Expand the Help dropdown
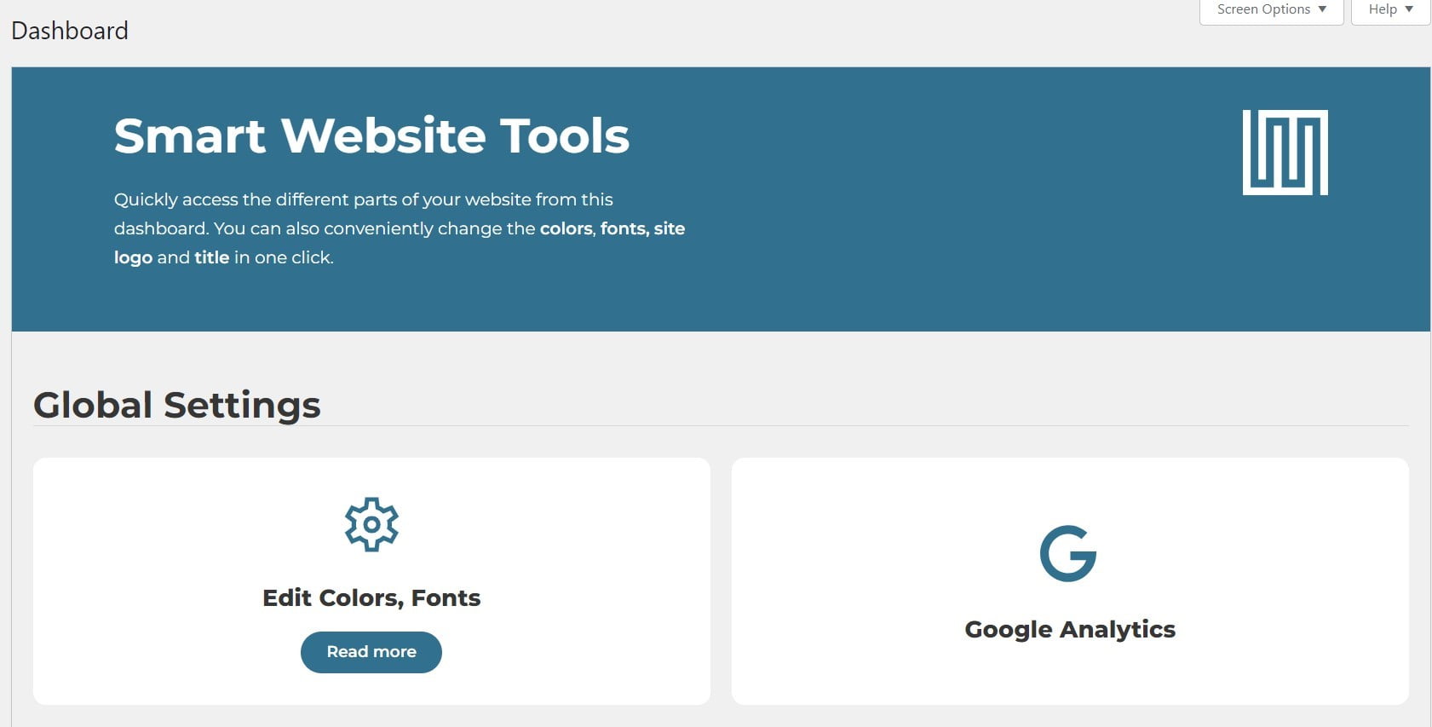 point(1390,10)
